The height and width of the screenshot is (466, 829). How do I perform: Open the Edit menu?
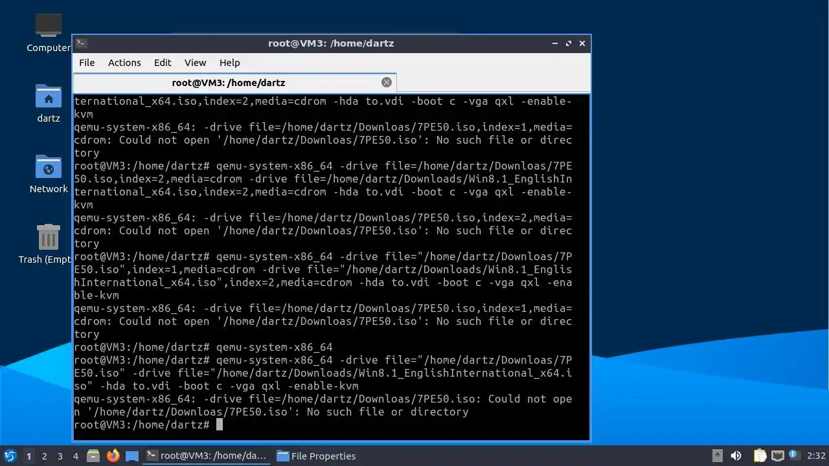[x=163, y=63]
